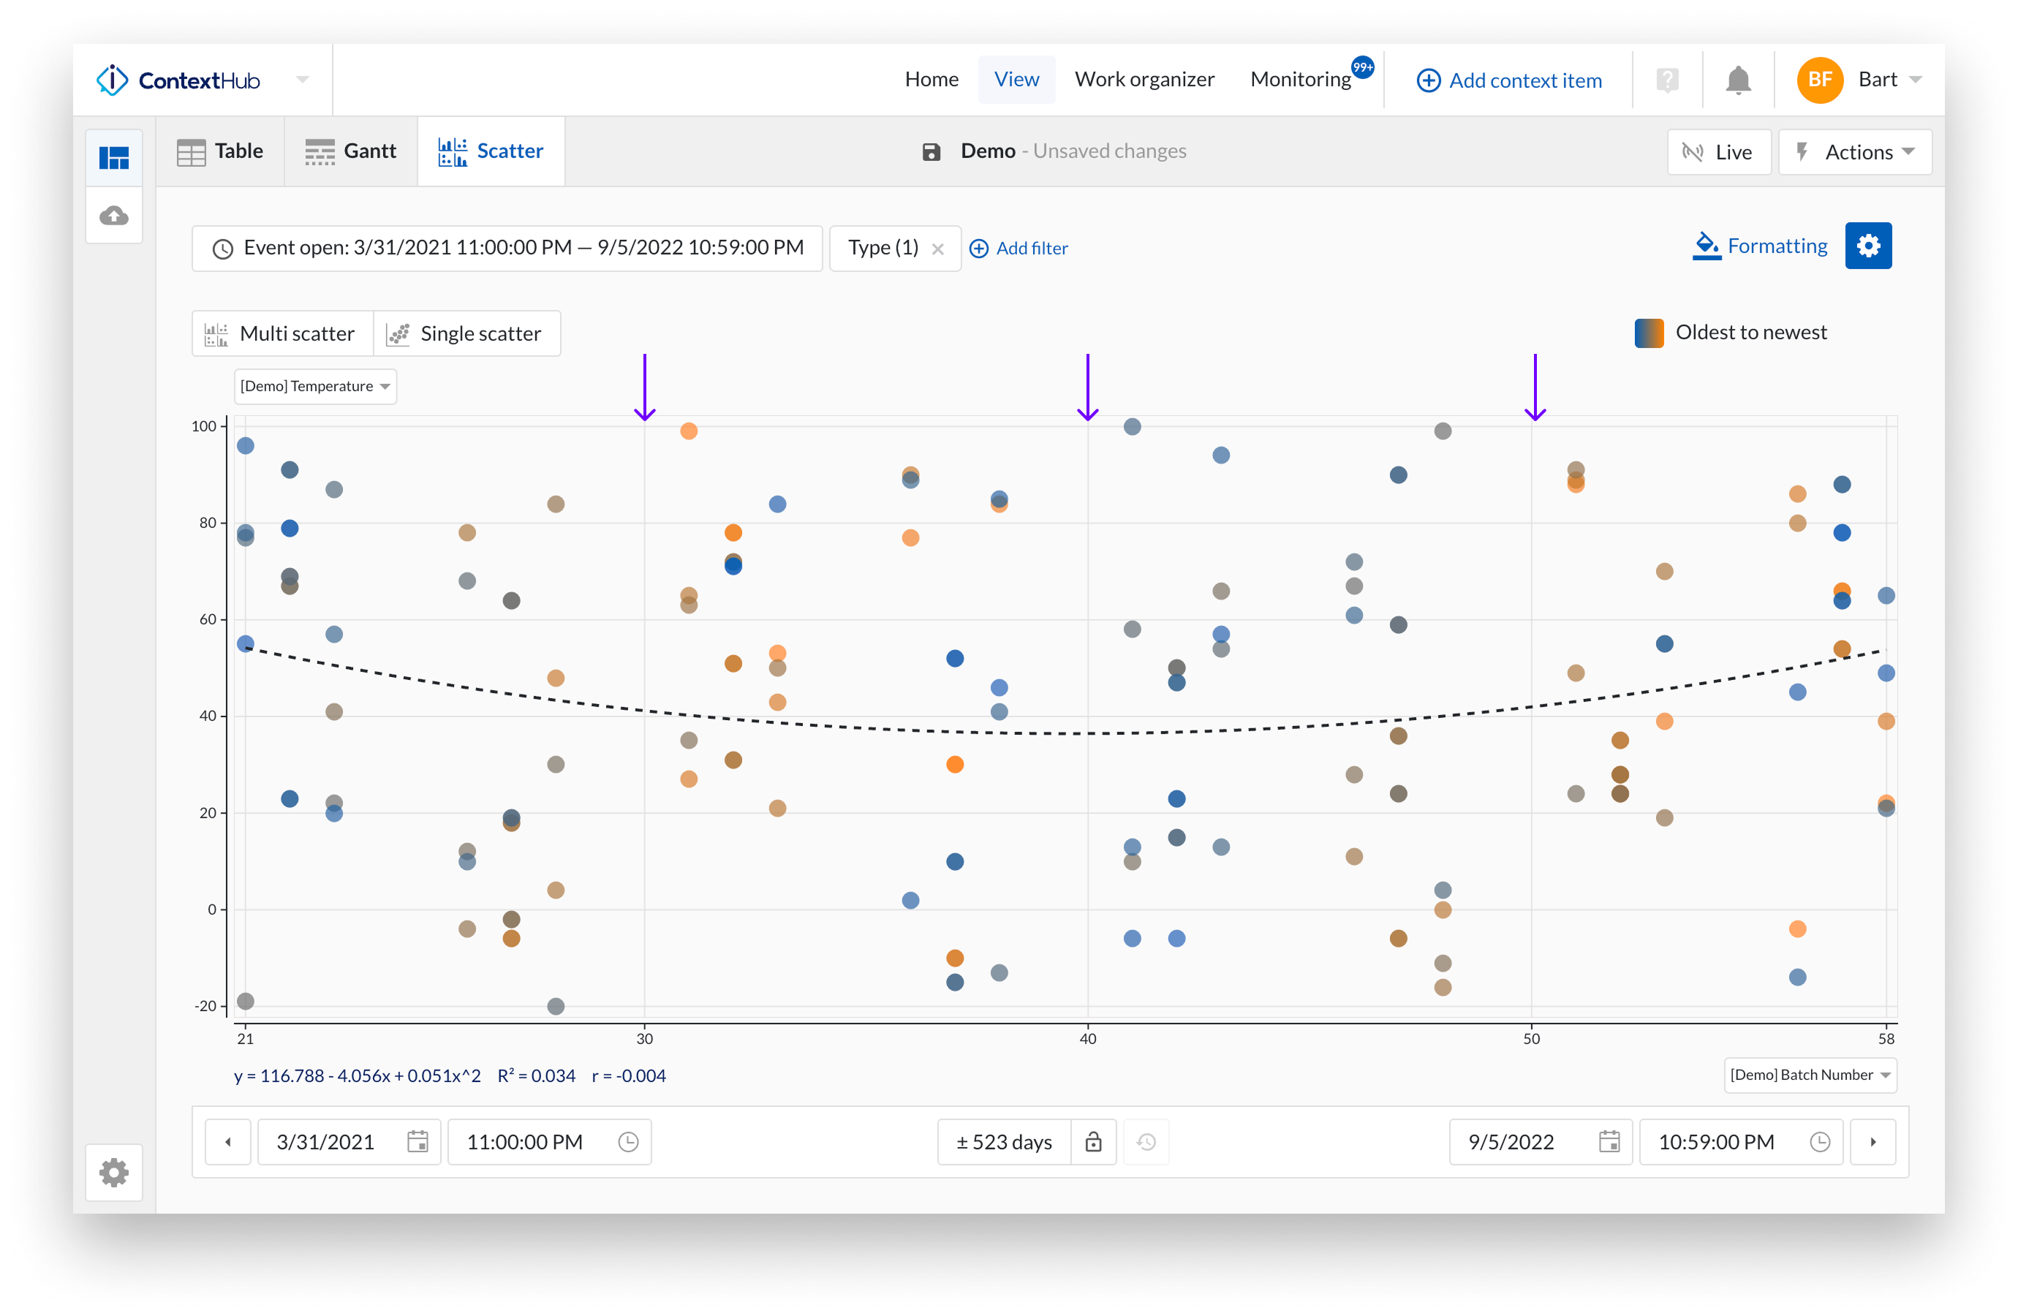Image resolution: width=2018 pixels, height=1316 pixels.
Task: Click the blue scatter settings gear
Action: click(x=1868, y=246)
